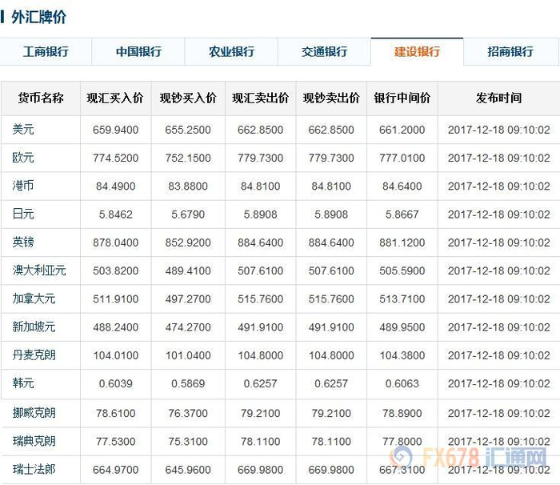This screenshot has width=560, height=485.
Task: Click the 美元 row publish time
Action: pyautogui.click(x=499, y=130)
